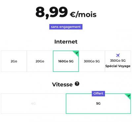Click the green checkmark on 160Go 5G

[x=77, y=53]
